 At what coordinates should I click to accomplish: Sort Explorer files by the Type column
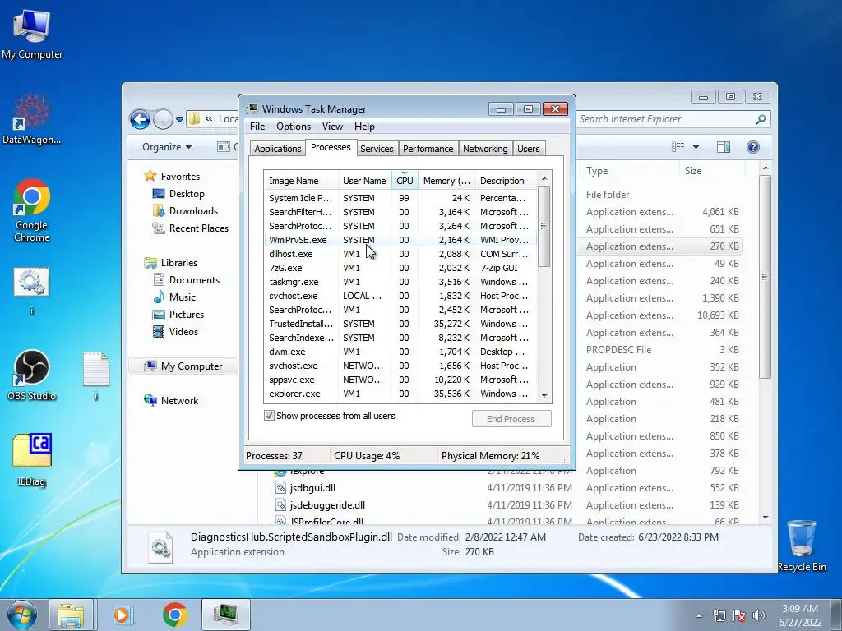(x=629, y=171)
